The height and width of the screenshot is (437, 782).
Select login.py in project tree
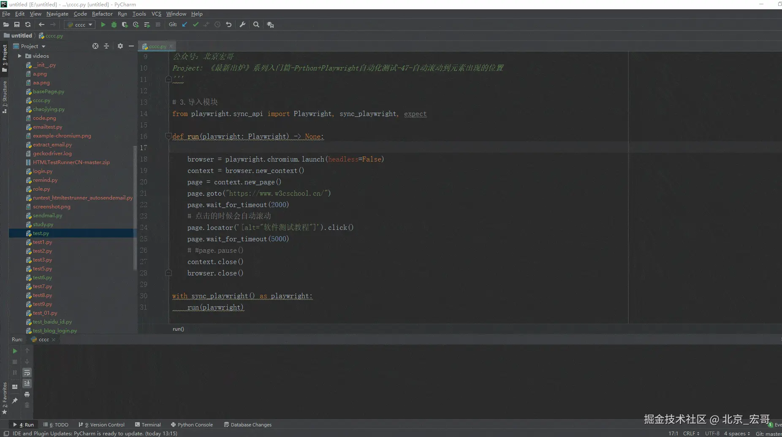pyautogui.click(x=43, y=171)
